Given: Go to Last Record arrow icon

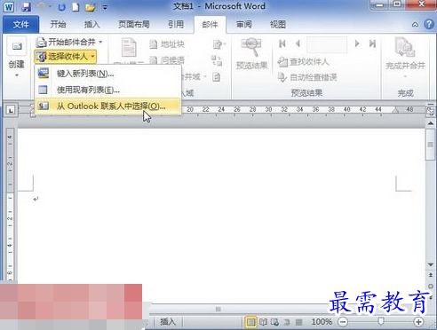Looking at the screenshot, I should click(x=372, y=44).
